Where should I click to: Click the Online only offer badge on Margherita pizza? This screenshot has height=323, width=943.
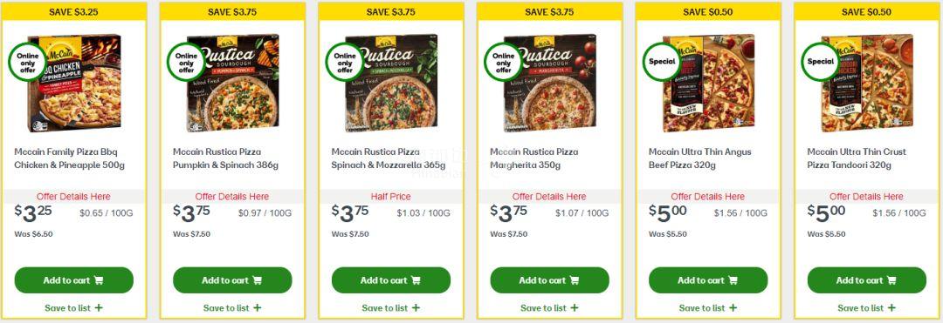click(504, 62)
